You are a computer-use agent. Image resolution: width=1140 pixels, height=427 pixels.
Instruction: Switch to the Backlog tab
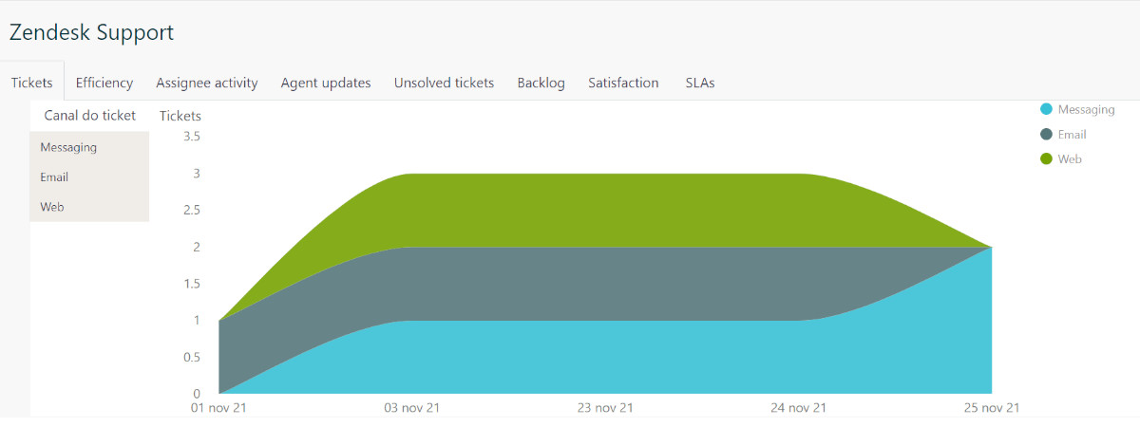[541, 83]
